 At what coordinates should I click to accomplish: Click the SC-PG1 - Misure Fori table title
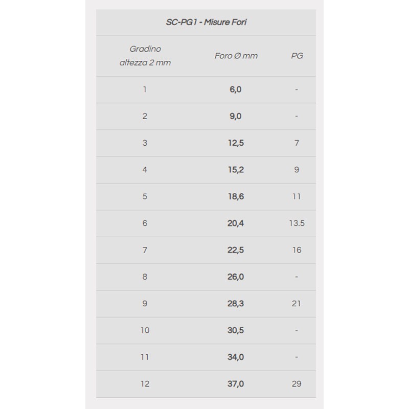[206, 22]
